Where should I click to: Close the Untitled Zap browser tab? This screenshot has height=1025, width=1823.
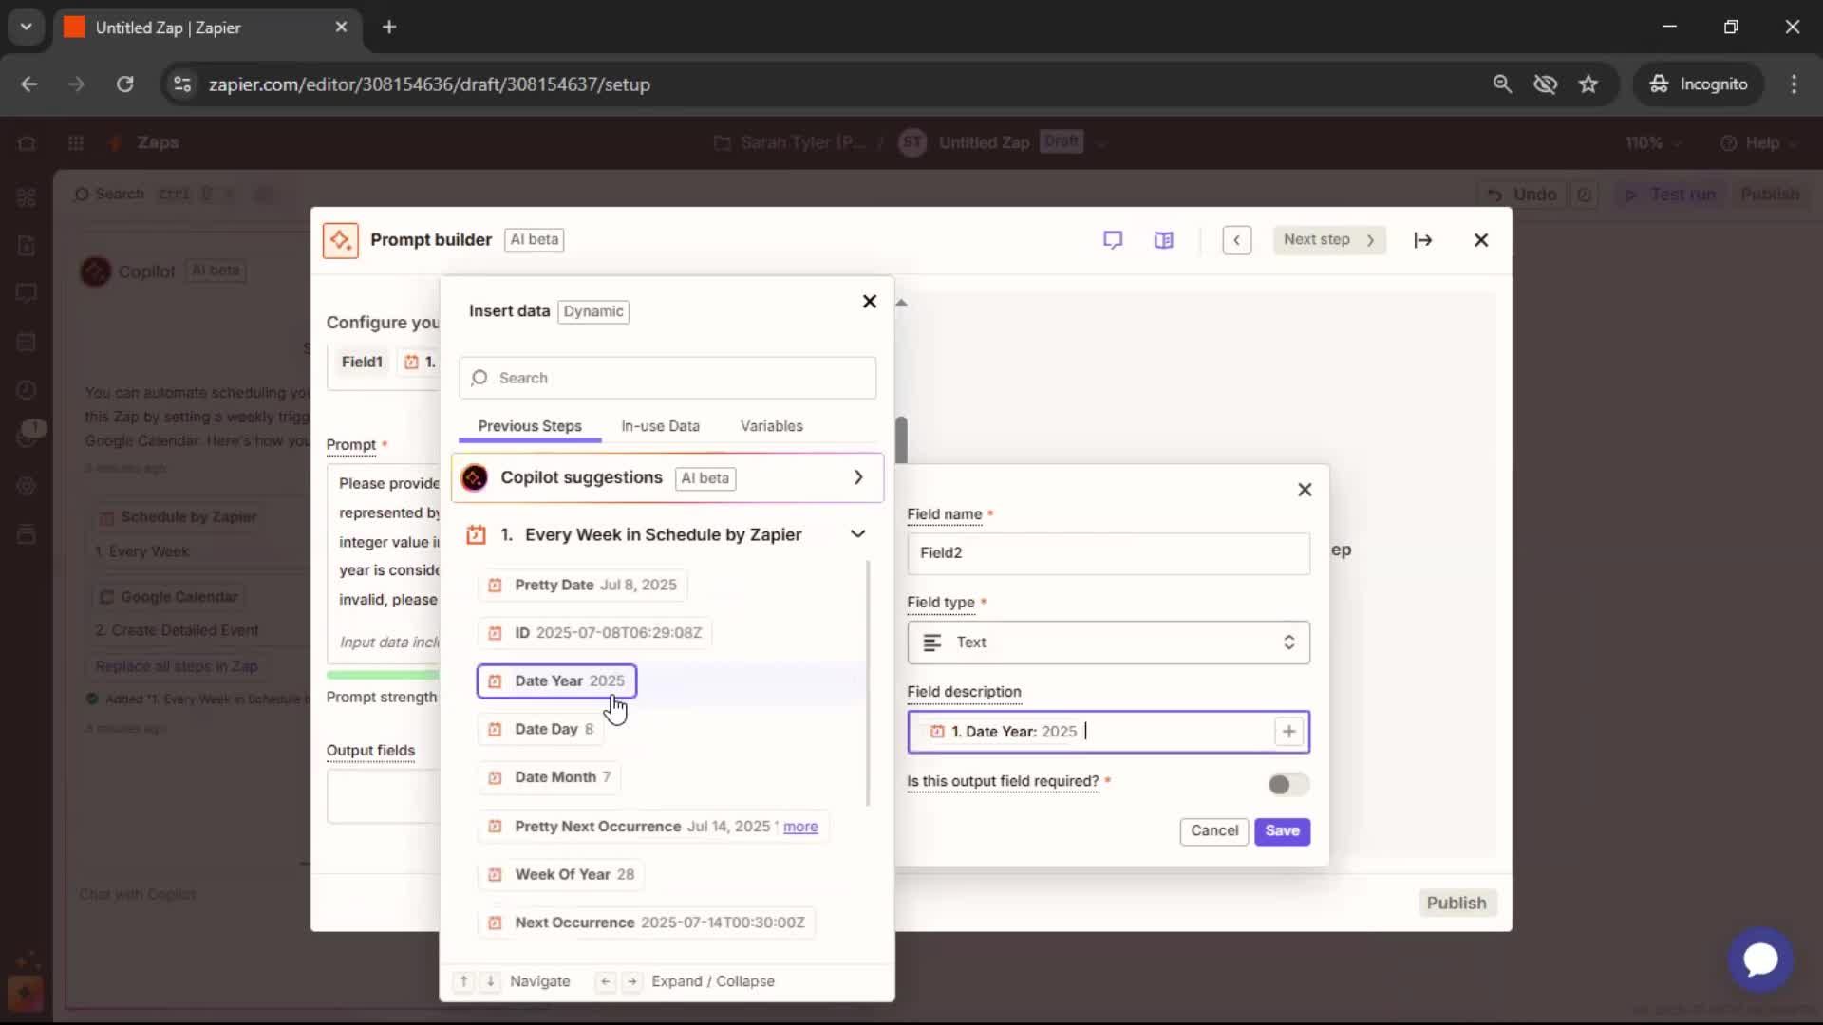click(341, 28)
